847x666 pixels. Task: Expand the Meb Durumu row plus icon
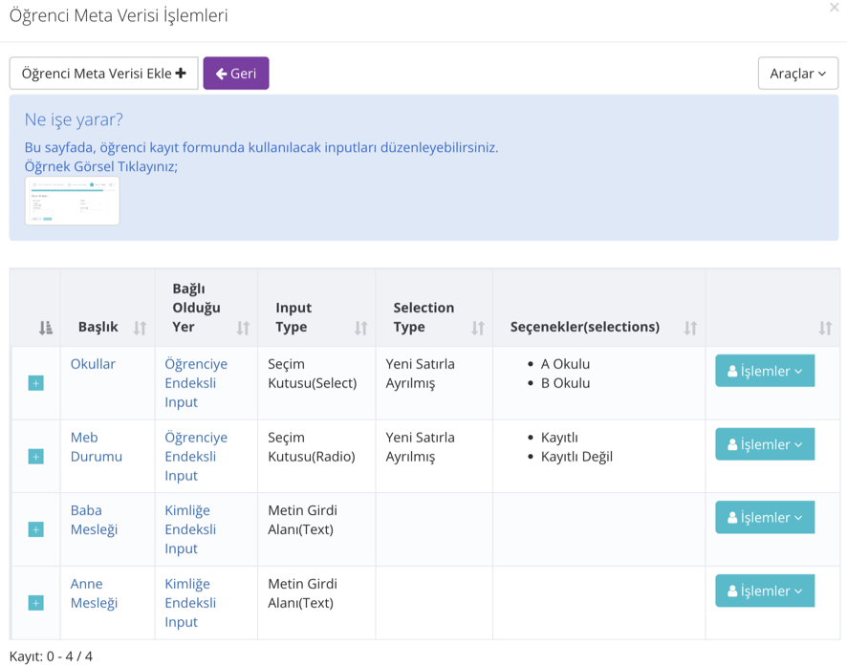(35, 457)
